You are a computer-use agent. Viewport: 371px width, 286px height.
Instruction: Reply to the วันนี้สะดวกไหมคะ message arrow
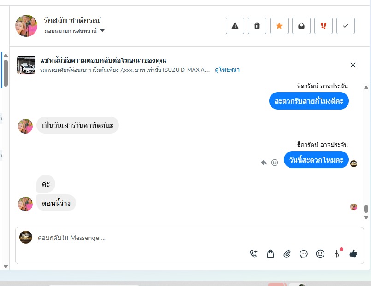click(264, 163)
